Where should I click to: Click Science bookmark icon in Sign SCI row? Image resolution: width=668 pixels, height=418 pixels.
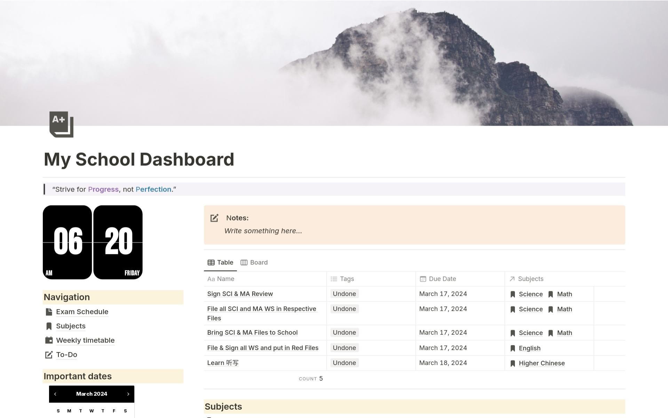[x=512, y=294]
